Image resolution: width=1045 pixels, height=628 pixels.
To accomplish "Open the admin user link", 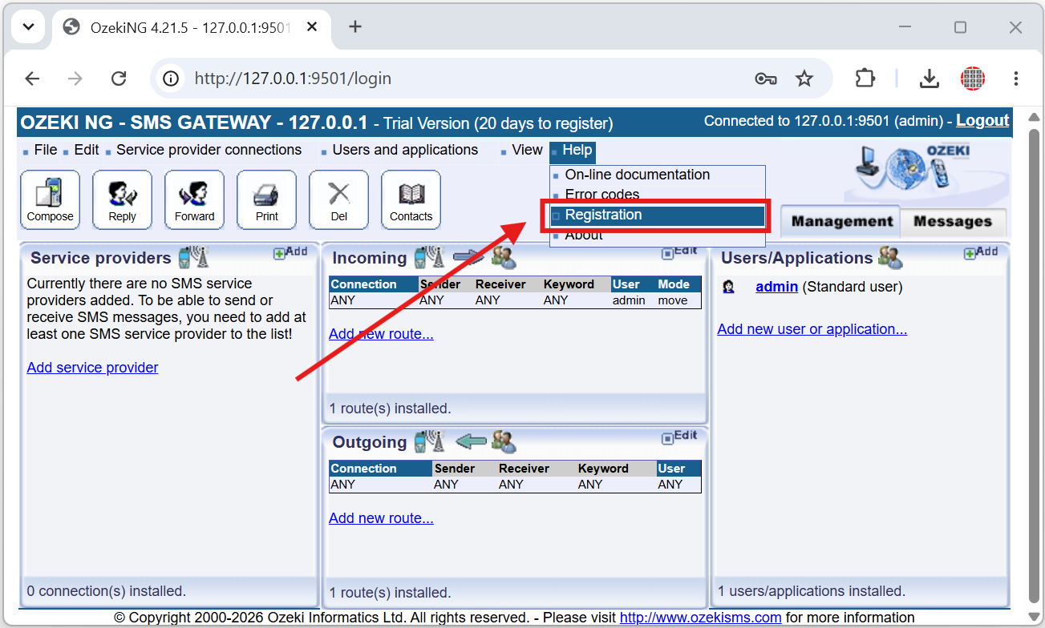I will [776, 287].
